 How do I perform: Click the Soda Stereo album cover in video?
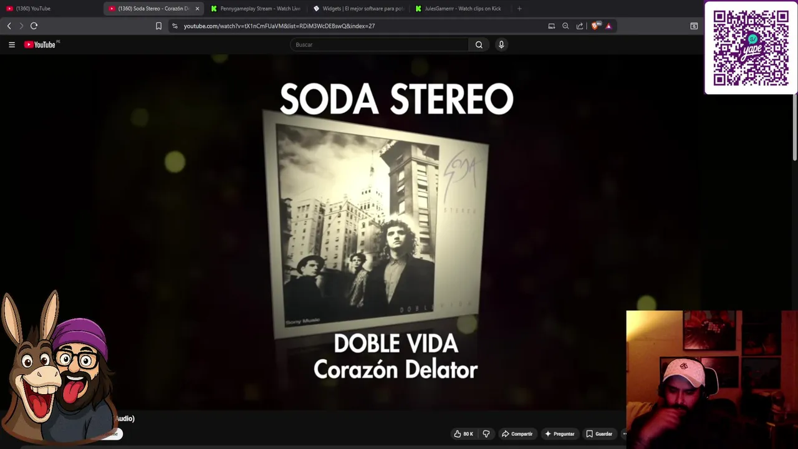pos(375,224)
